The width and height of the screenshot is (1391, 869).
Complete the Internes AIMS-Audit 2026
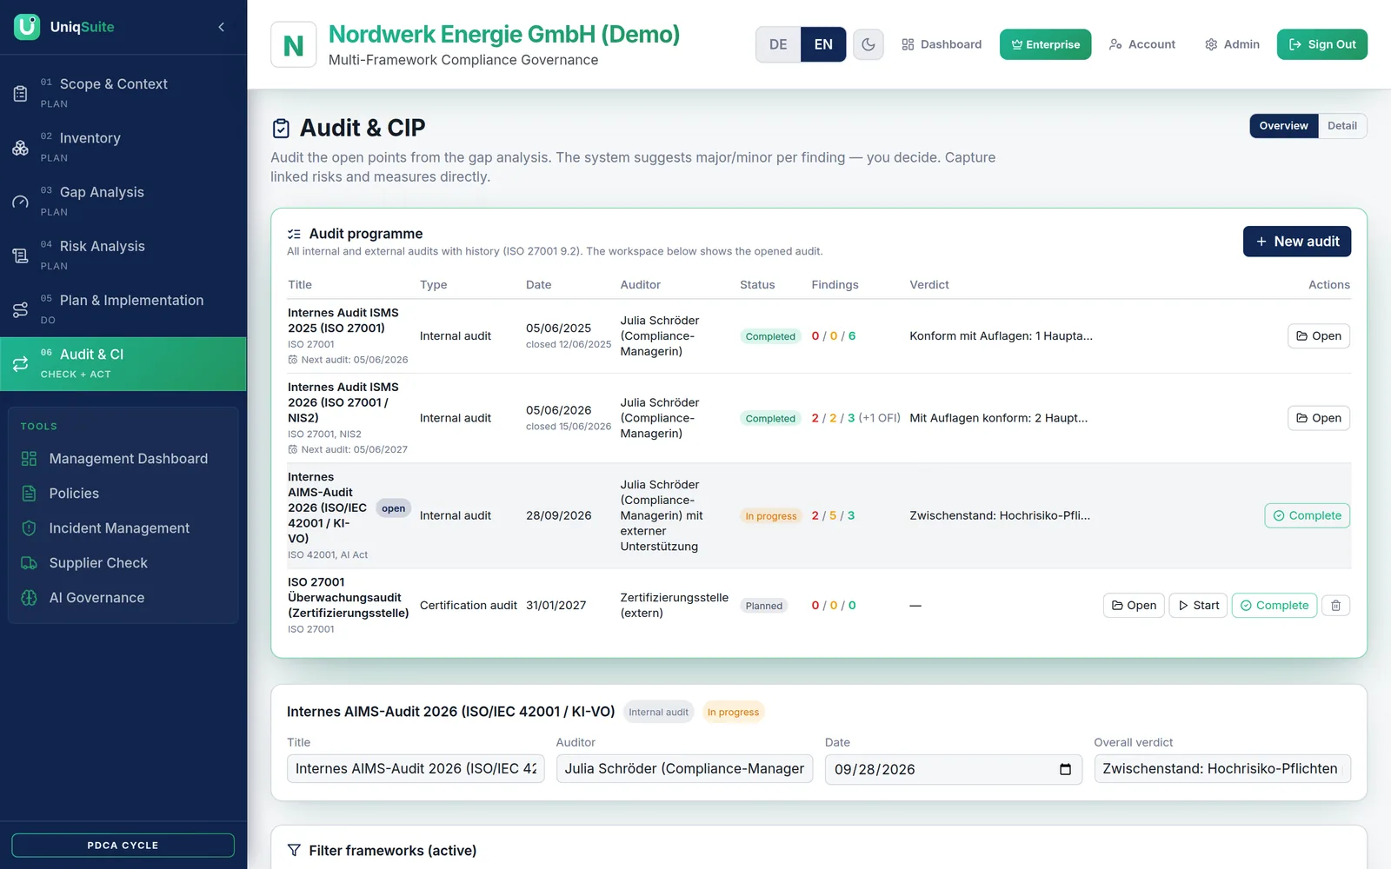click(1307, 515)
